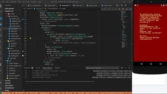Screen dimensions: 167x94
Task: Click green color swatch on line 153
Action: [23, 51]
